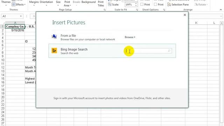The height and width of the screenshot is (126, 224).
Task: Toggle Headings Print checkbox
Action: pos(155,5)
